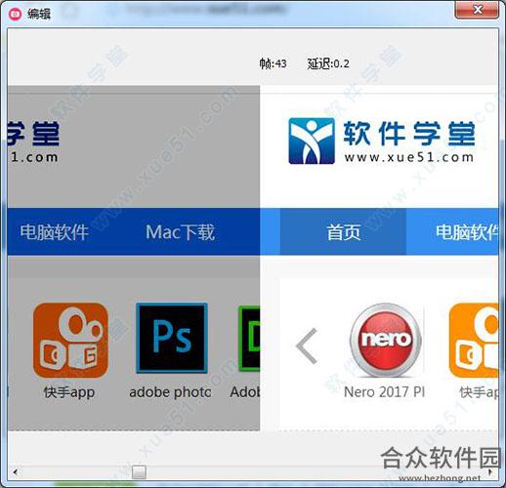Click the green Adobe Dreamweaver icon
Image resolution: width=506 pixels, height=488 pixels.
point(249,339)
